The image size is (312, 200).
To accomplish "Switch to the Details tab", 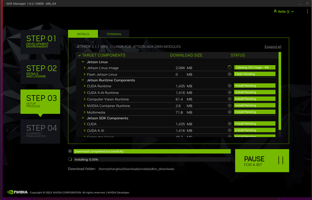I will [x=83, y=34].
